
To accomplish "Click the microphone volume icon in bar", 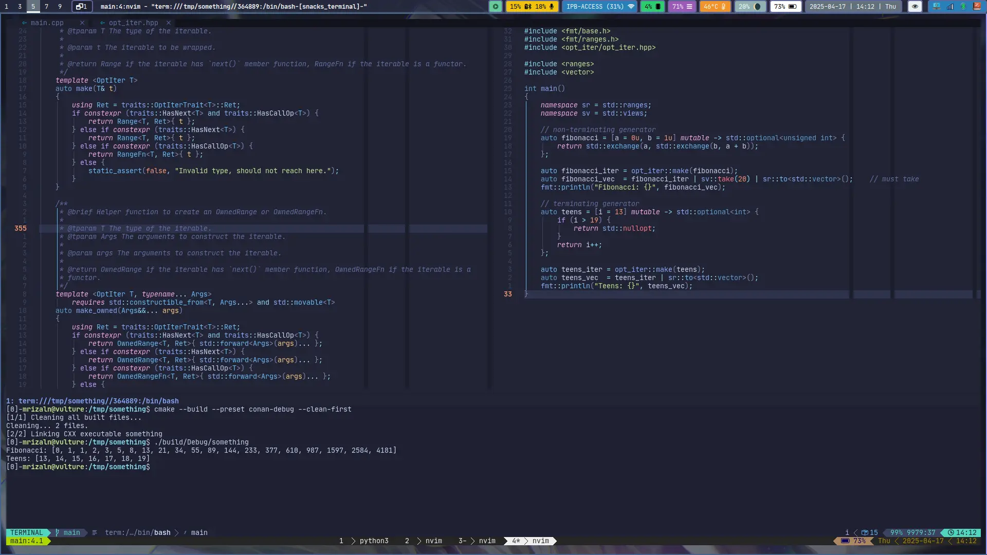I will click(x=552, y=7).
